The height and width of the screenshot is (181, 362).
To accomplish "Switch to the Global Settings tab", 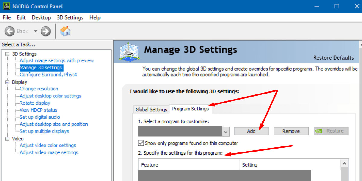I will pyautogui.click(x=151, y=109).
